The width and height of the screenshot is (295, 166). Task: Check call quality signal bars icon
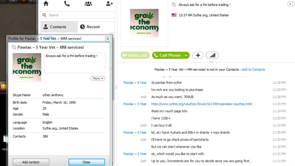[212, 56]
